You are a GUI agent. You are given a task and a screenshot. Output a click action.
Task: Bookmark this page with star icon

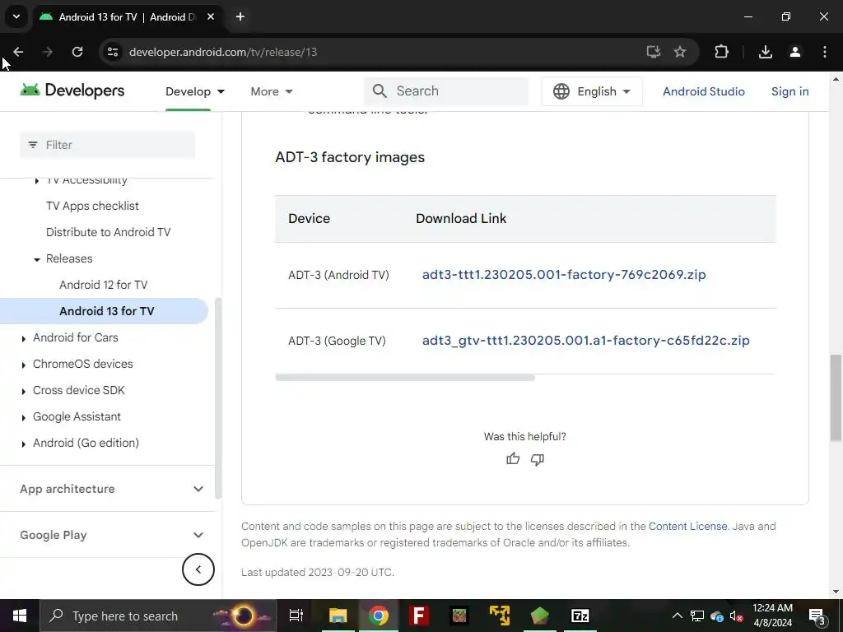[680, 52]
